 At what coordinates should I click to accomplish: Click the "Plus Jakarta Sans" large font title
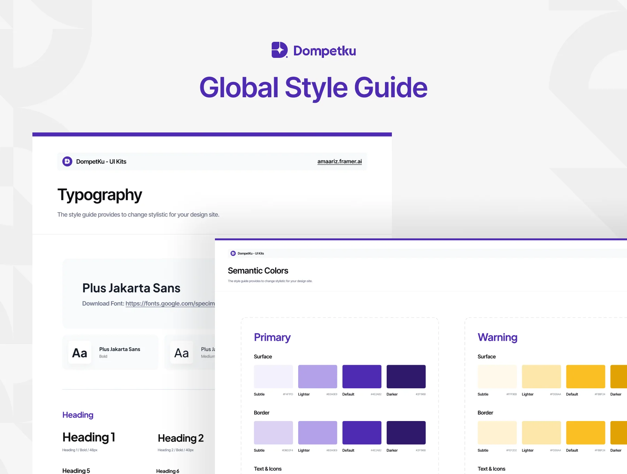(x=131, y=288)
